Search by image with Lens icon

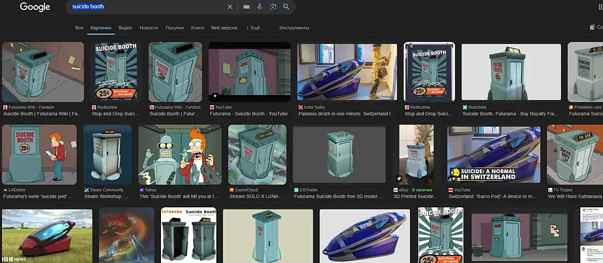(273, 7)
